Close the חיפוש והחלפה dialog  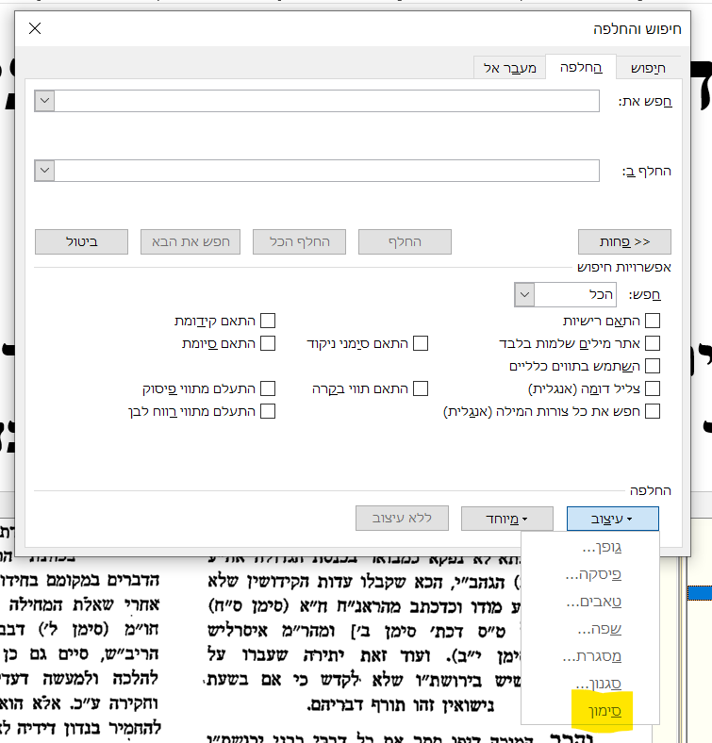(x=35, y=28)
